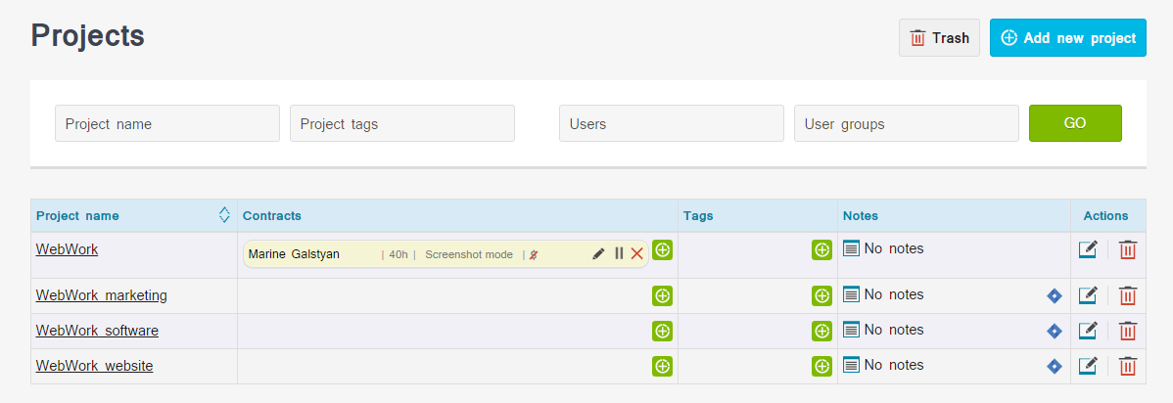Click the Notes column header
This screenshot has height=403, width=1173.
[861, 216]
